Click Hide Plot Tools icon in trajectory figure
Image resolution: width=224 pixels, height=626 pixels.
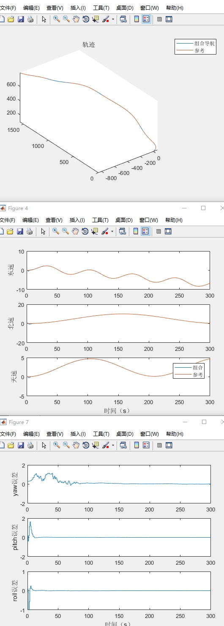(x=159, y=19)
